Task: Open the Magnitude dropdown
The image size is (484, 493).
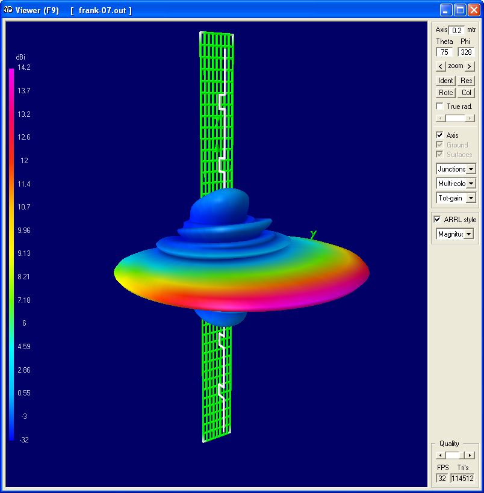Action: click(x=468, y=234)
